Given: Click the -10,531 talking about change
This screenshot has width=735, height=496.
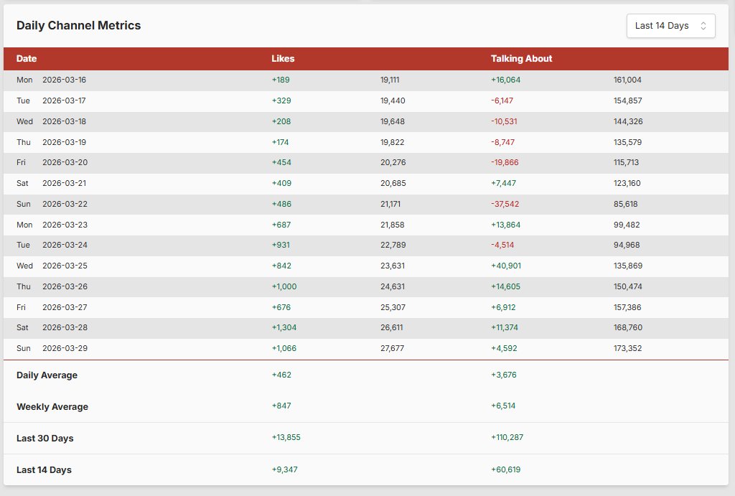Looking at the screenshot, I should (x=504, y=121).
